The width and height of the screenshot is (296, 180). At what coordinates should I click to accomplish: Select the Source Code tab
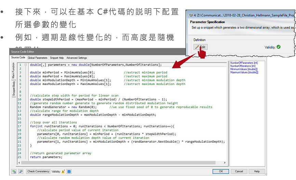coord(18,58)
